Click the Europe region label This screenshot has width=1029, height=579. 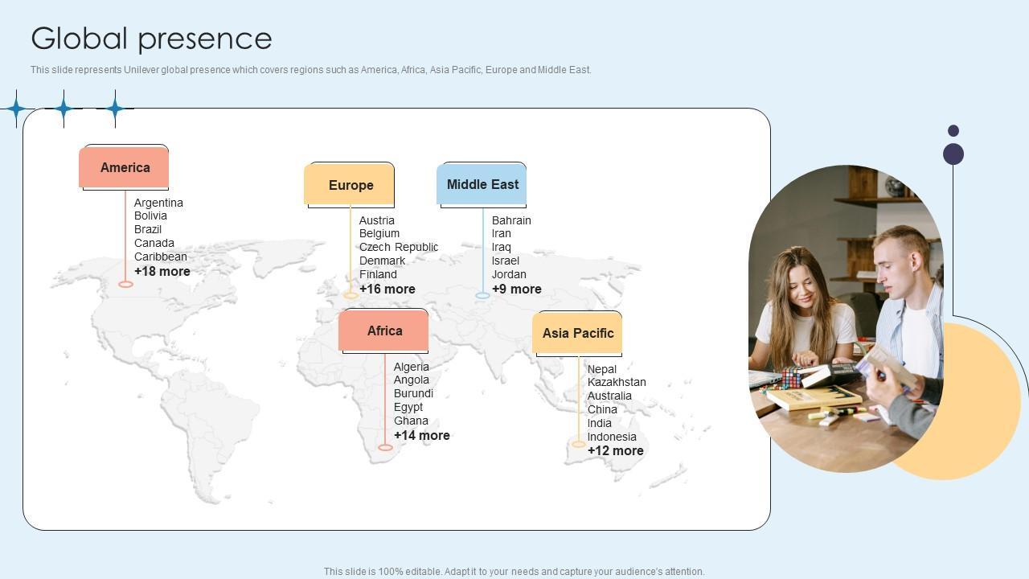351,185
